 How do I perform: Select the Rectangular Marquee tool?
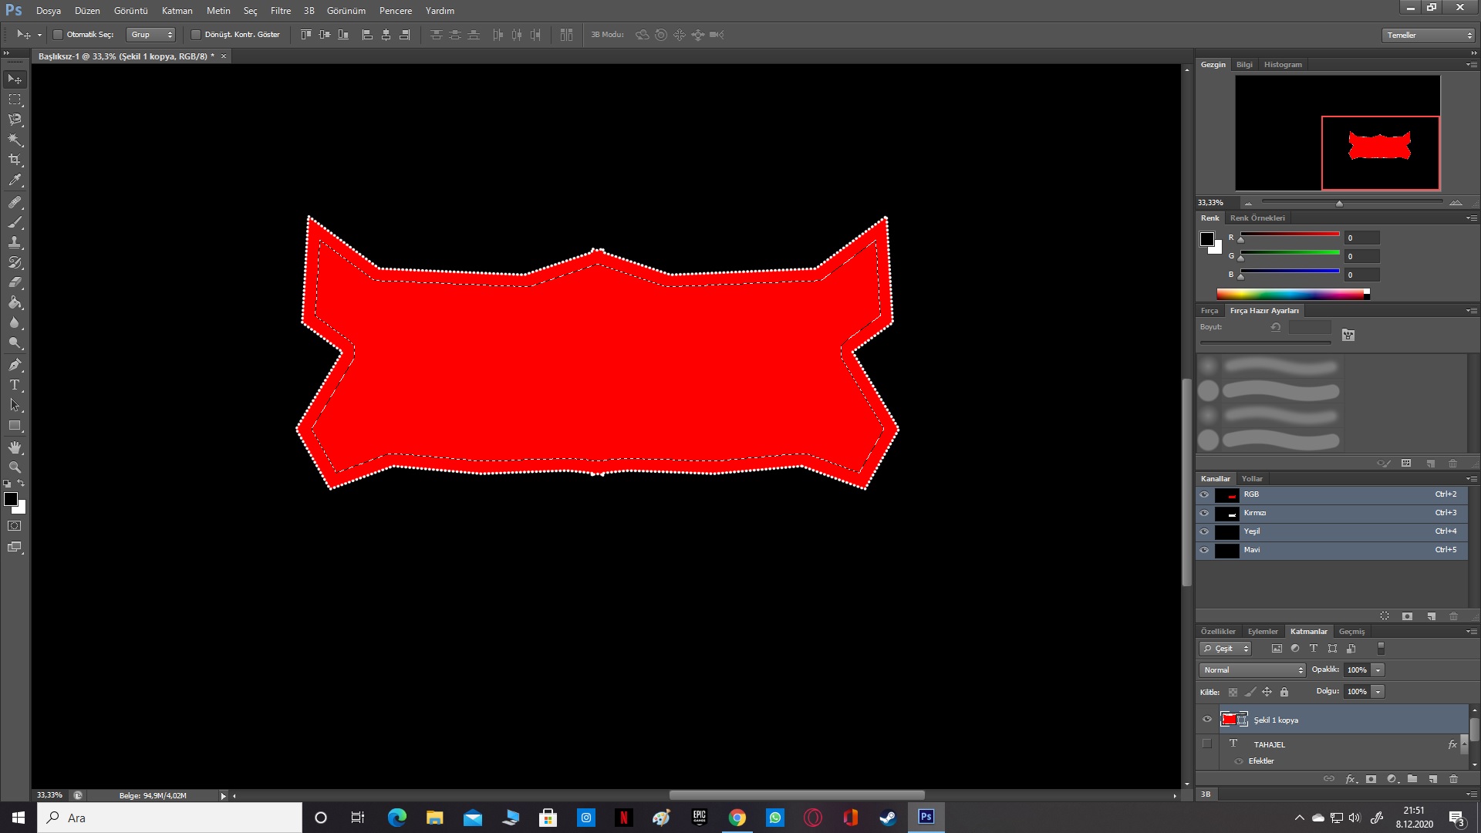[15, 99]
